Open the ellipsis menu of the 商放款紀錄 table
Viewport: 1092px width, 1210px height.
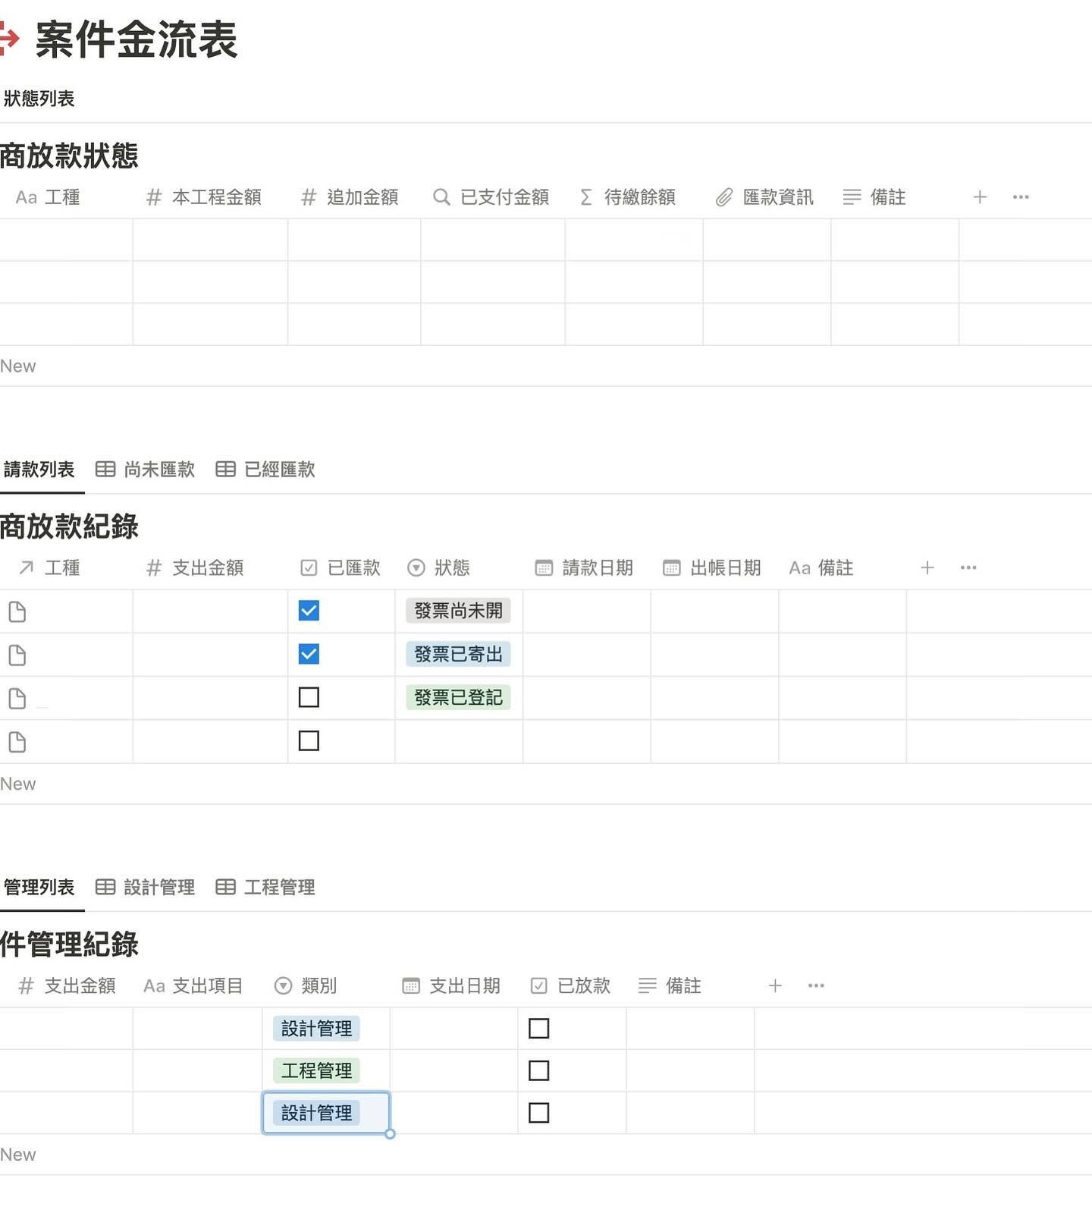[968, 567]
